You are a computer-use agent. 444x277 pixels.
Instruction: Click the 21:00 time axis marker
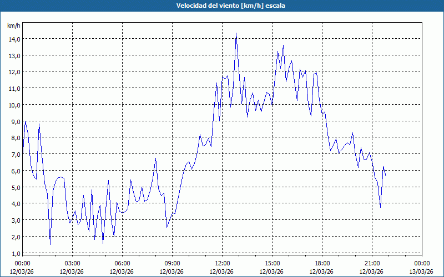click(372, 263)
